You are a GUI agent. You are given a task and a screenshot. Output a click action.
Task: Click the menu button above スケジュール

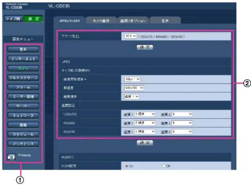tap(23, 125)
